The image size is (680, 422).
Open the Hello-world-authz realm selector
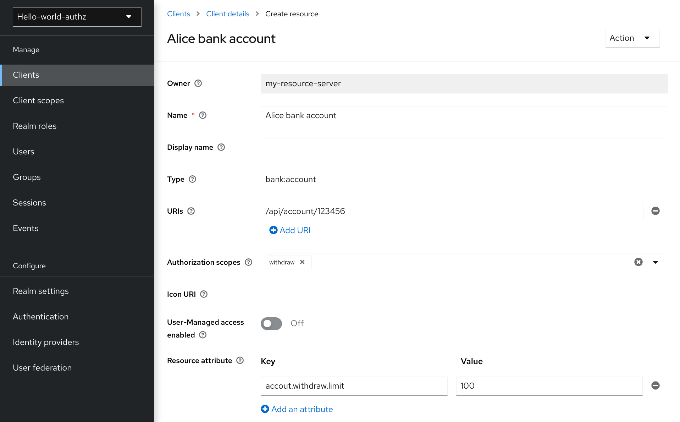[x=77, y=17]
